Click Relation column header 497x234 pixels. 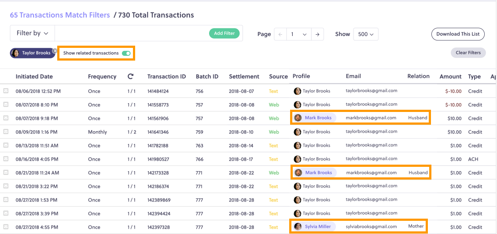pyautogui.click(x=418, y=76)
